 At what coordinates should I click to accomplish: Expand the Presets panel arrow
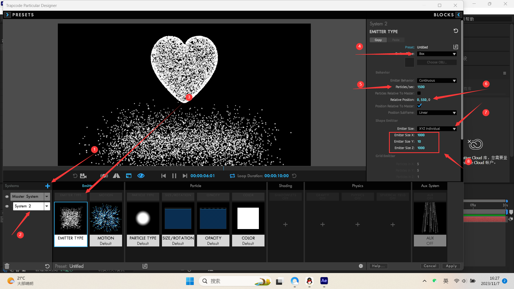coord(7,15)
